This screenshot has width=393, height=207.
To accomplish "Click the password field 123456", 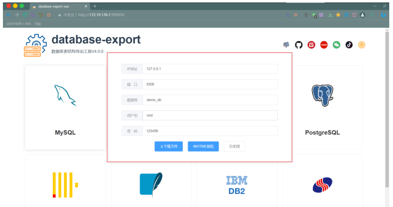I will [210, 131].
